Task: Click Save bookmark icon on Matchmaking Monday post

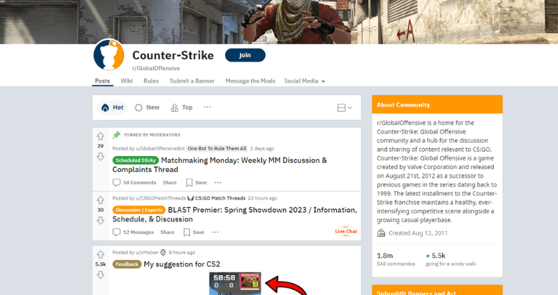Action: tap(189, 183)
